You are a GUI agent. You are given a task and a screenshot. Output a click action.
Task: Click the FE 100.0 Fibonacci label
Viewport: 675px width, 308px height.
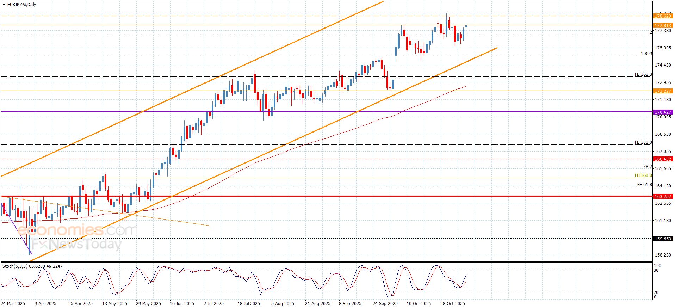point(643,142)
